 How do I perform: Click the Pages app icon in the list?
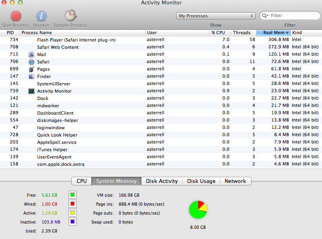(x=31, y=69)
